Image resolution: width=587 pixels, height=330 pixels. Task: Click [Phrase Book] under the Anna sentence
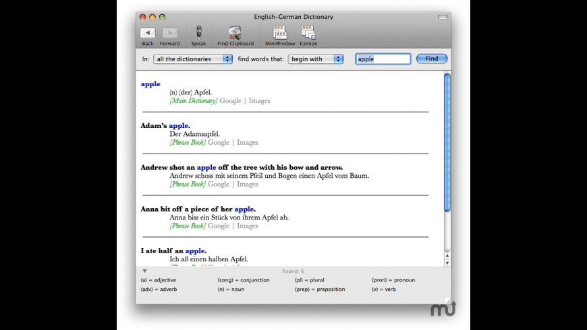(x=188, y=226)
